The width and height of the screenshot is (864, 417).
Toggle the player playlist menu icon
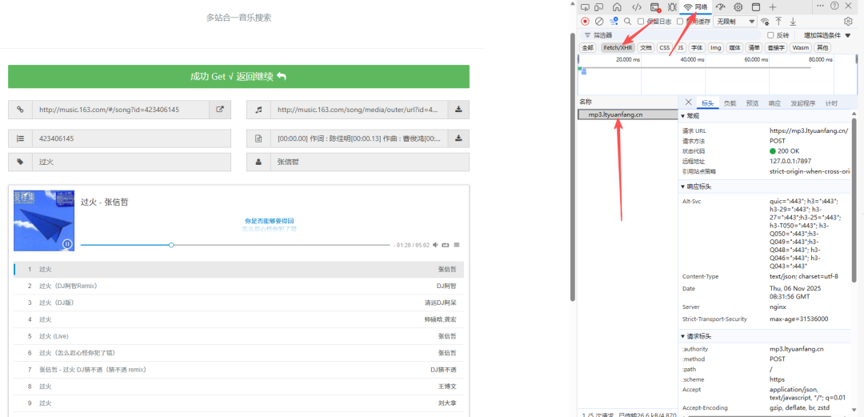coord(457,245)
